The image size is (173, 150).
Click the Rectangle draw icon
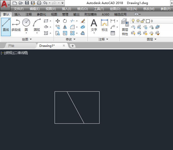(46, 21)
